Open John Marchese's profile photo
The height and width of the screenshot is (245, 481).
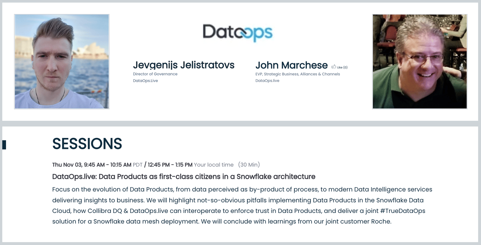[x=420, y=61]
